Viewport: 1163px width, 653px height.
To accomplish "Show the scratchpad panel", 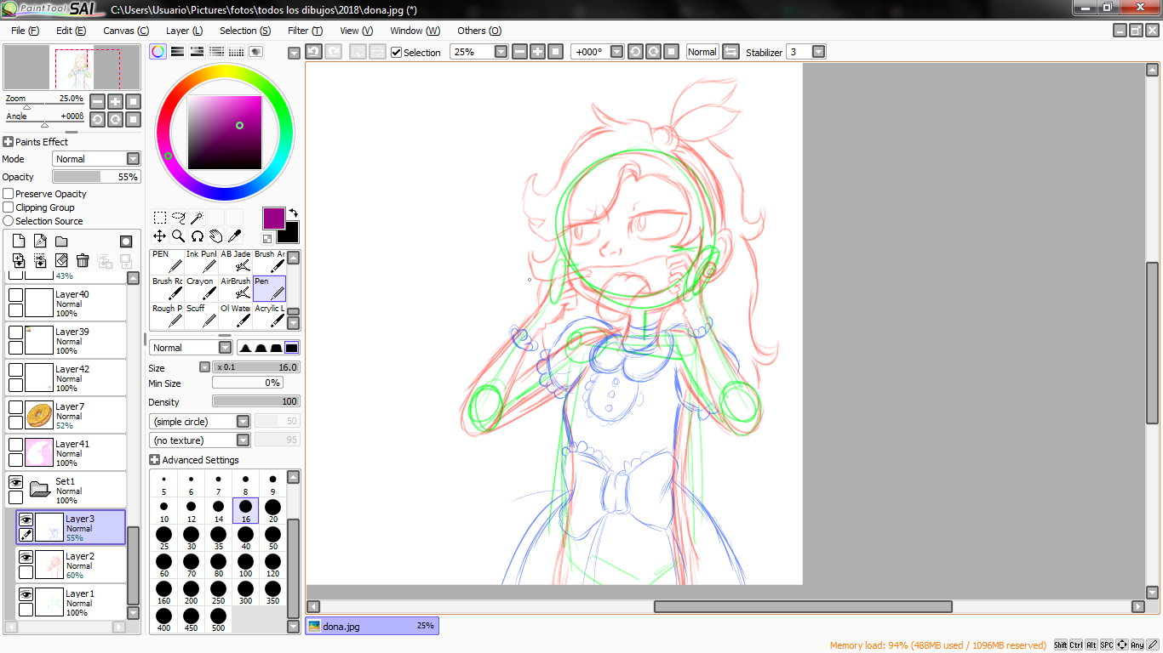I will tap(255, 52).
